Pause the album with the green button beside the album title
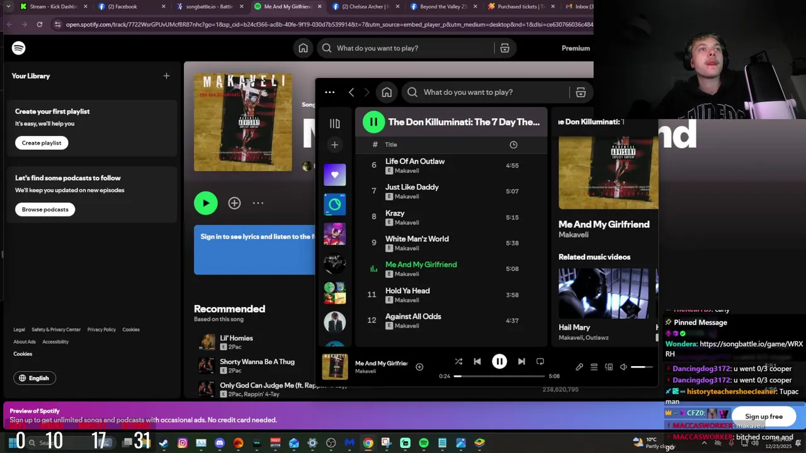The width and height of the screenshot is (806, 453). coord(373,122)
